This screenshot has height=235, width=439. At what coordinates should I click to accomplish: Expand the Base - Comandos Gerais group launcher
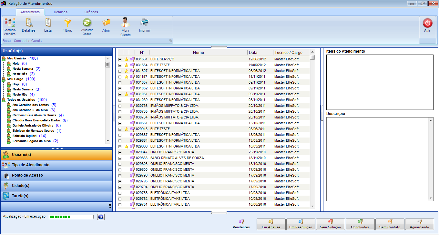(x=170, y=41)
